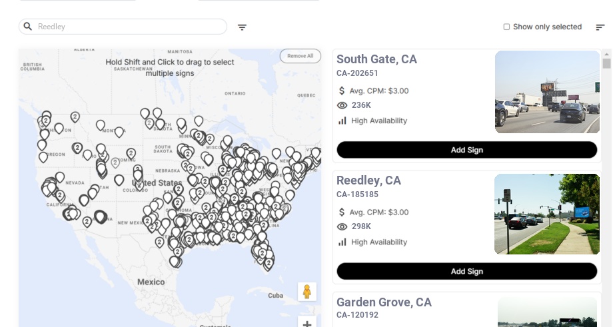This screenshot has height=327, width=613.
Task: Open the filter options icon beside search
Action: pyautogui.click(x=242, y=27)
